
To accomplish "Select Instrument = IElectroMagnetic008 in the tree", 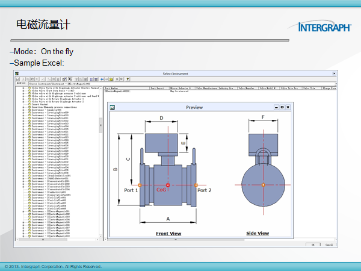I will [x=51, y=231].
